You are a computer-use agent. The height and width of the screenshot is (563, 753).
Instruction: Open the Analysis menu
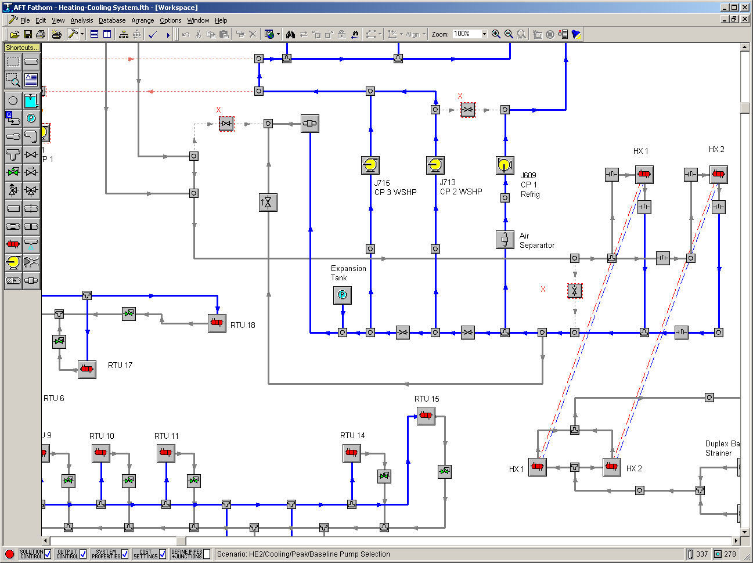click(x=82, y=20)
